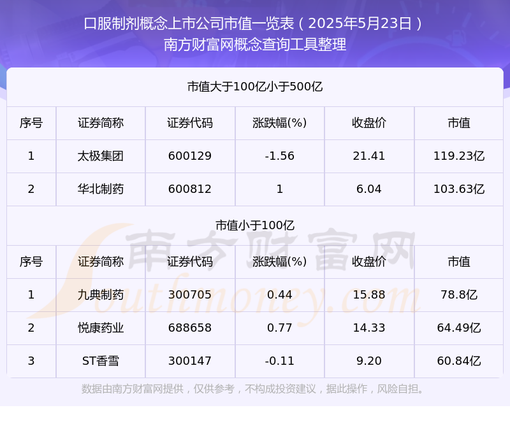Screen dimensions: 510x438
Task: Click the market value 78.8亿
Action: pyautogui.click(x=459, y=295)
